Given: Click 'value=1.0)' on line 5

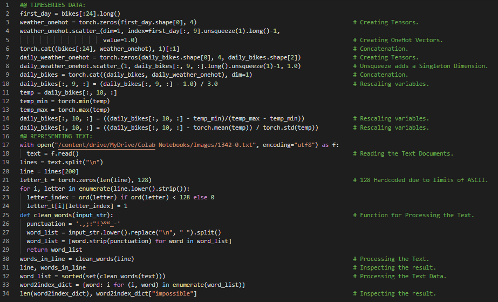Looking at the screenshot, I should click(x=120, y=40).
